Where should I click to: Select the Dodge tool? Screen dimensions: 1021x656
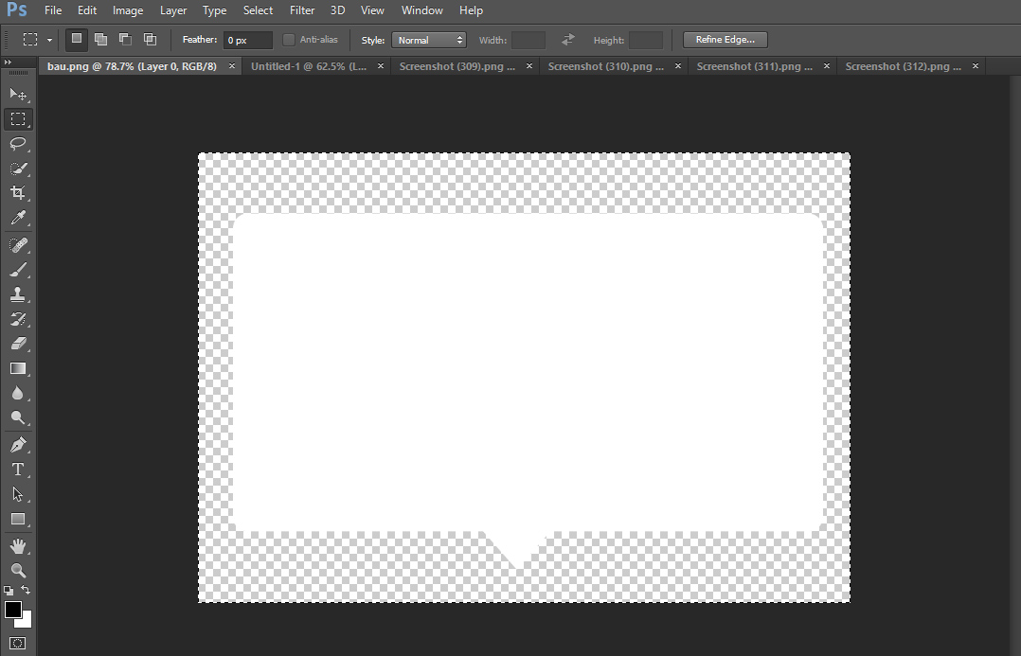18,417
